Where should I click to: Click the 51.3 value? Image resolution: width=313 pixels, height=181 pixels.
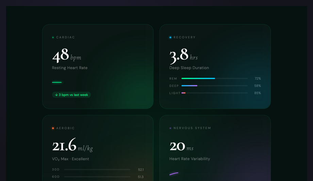click(141, 177)
